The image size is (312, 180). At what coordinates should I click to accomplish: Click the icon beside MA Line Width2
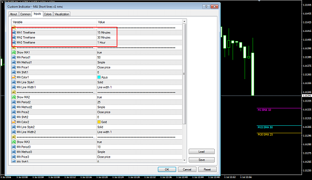[x=14, y=132]
